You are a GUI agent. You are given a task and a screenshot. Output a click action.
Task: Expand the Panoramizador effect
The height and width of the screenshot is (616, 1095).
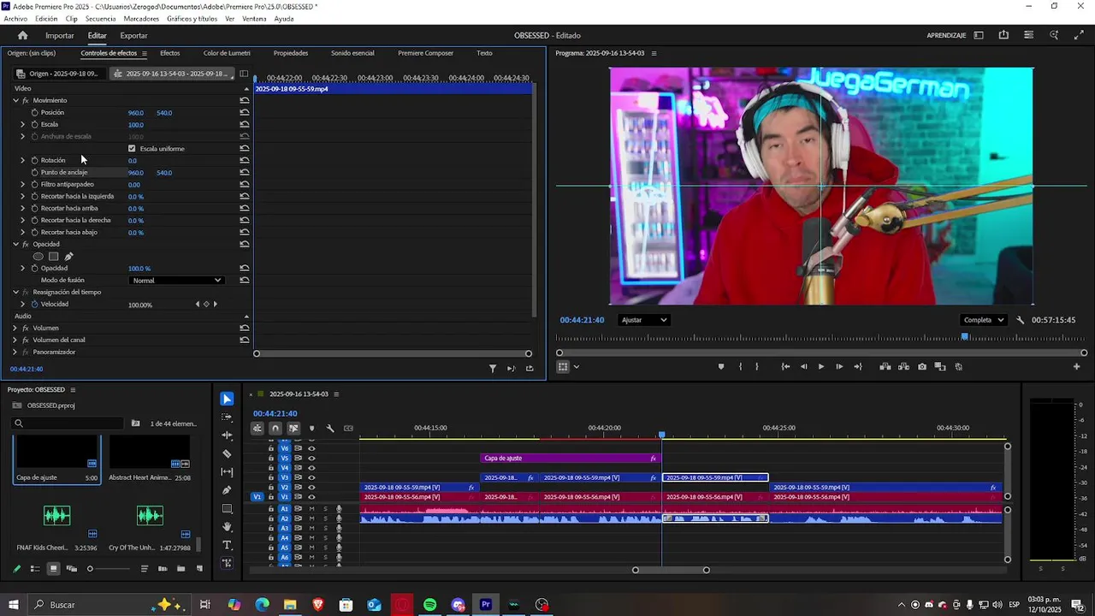[x=15, y=352]
